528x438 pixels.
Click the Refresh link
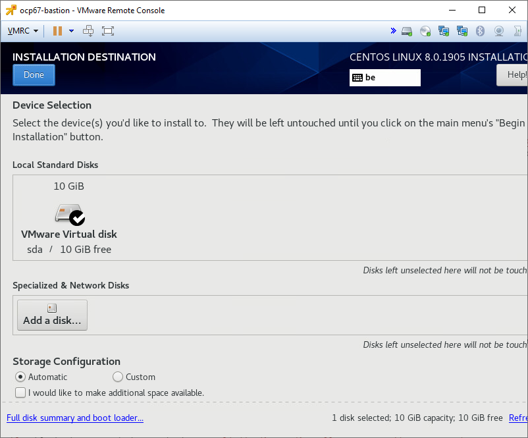pos(518,418)
